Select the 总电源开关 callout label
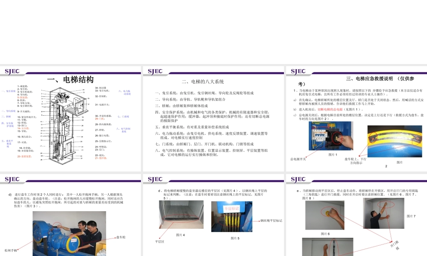Viewport: 427px width, 256px height. 298,159
